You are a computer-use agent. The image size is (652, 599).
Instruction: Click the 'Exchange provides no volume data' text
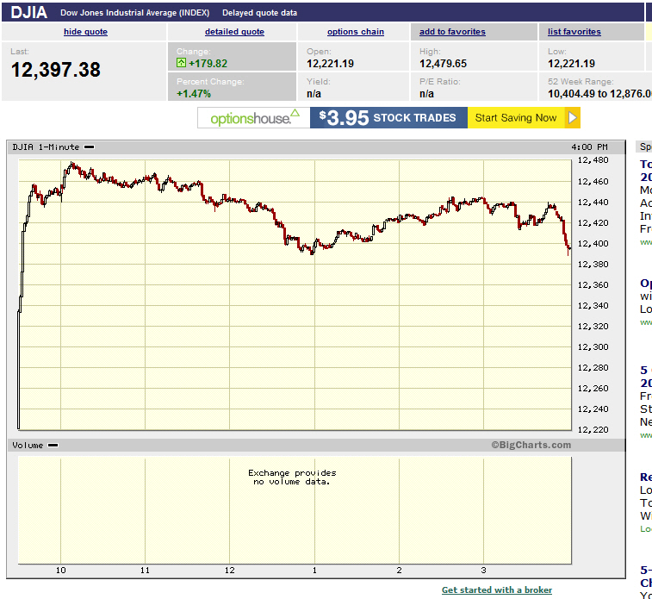tap(292, 477)
